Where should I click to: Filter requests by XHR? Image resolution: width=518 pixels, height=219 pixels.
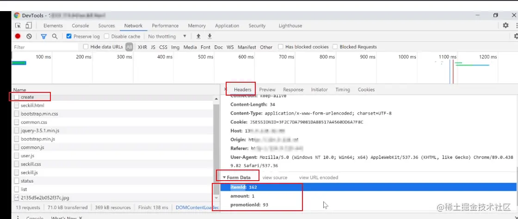click(142, 47)
